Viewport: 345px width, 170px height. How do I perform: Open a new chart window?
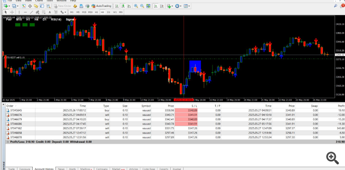(x=5, y=6)
